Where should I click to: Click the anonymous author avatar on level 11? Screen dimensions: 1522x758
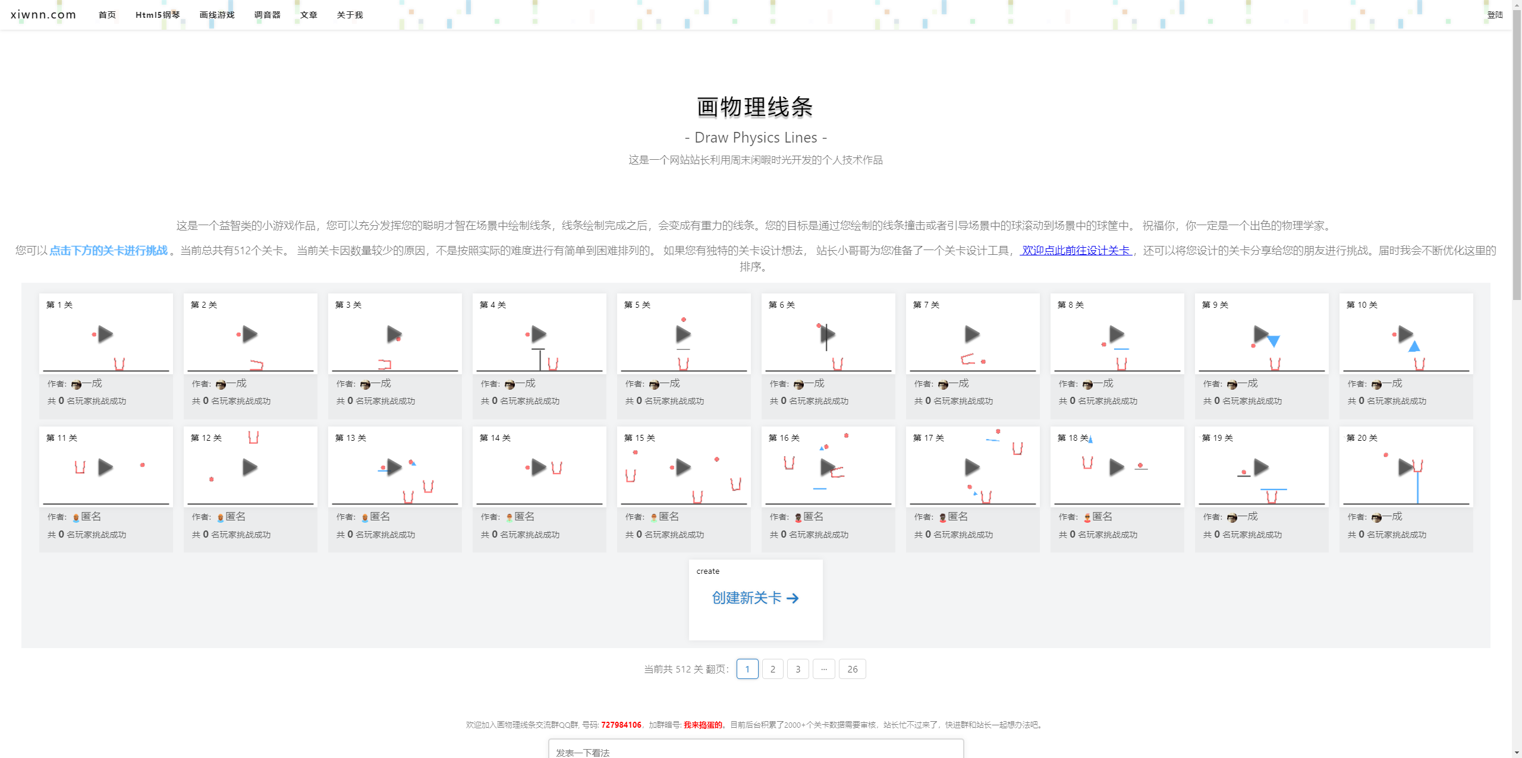pos(76,517)
